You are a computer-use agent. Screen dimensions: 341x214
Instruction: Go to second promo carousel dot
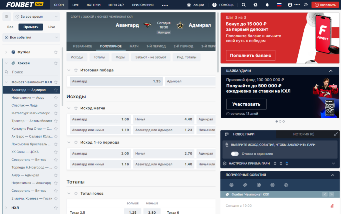click(x=280, y=122)
